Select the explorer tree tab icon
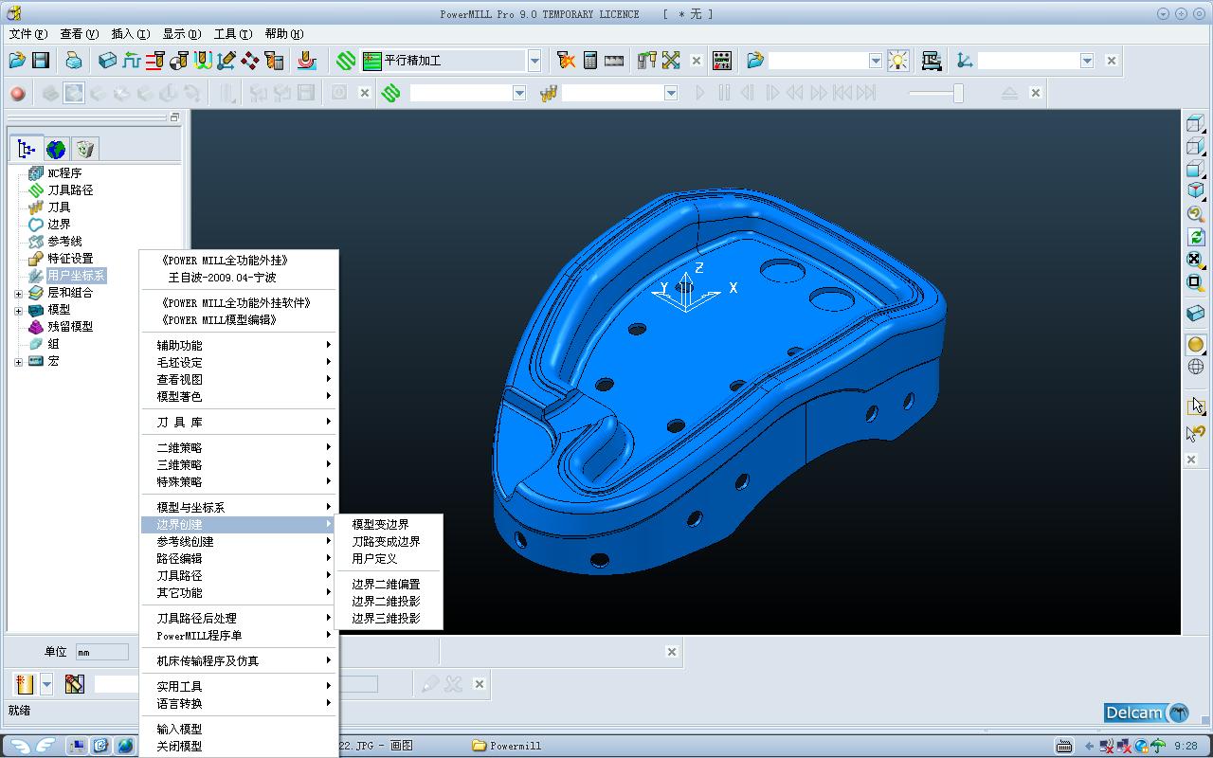Screen dimensions: 1213x758 [x=27, y=149]
